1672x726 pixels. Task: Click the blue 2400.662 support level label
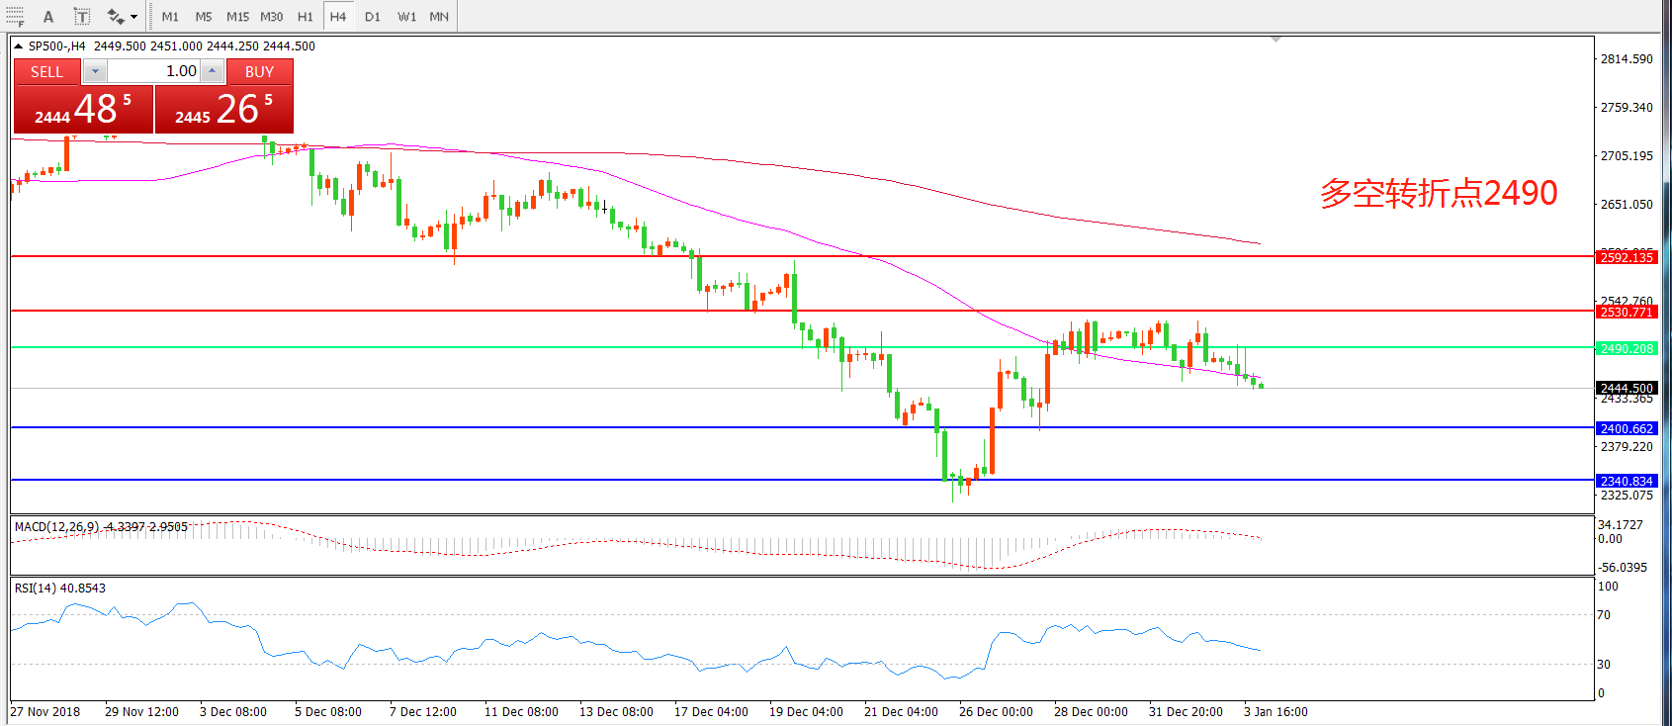point(1627,428)
